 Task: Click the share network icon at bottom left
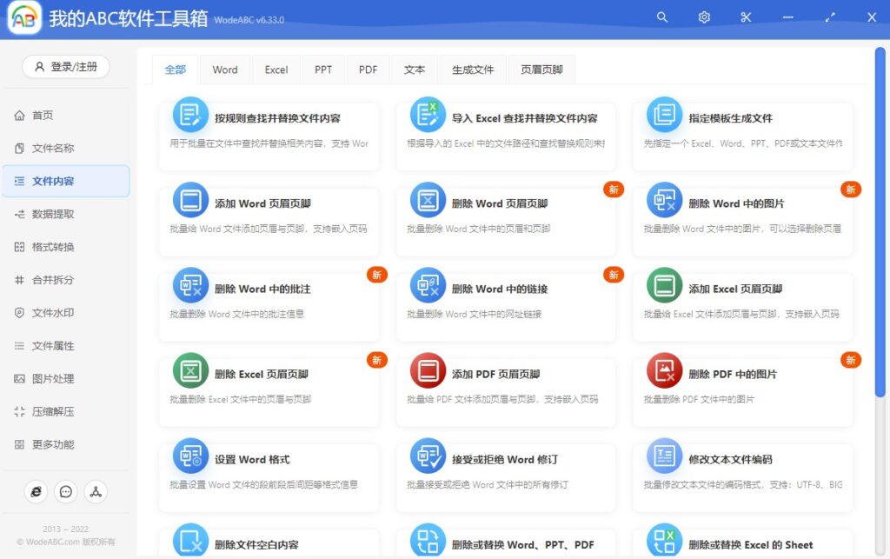coord(96,491)
